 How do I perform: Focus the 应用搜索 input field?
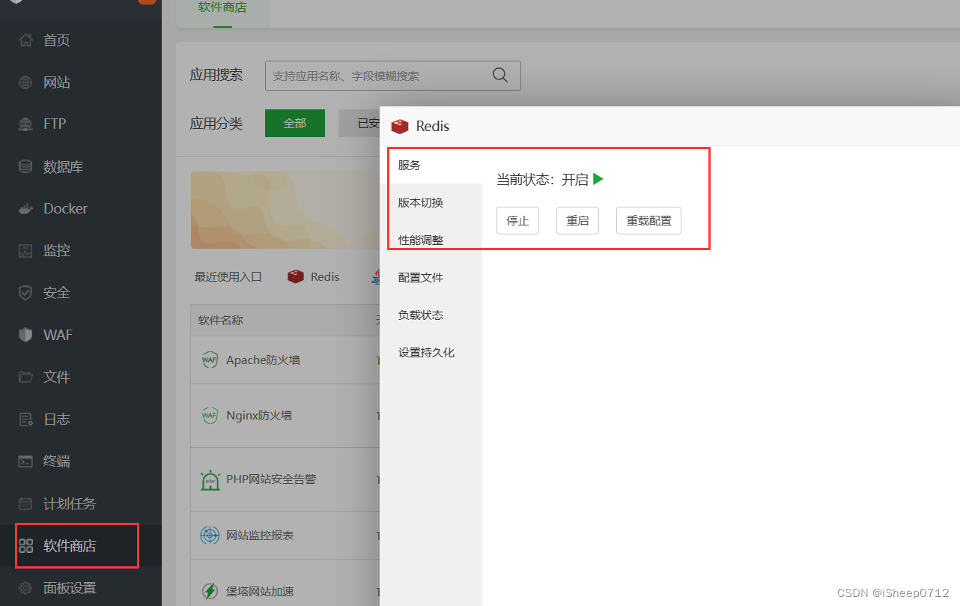[x=392, y=76]
